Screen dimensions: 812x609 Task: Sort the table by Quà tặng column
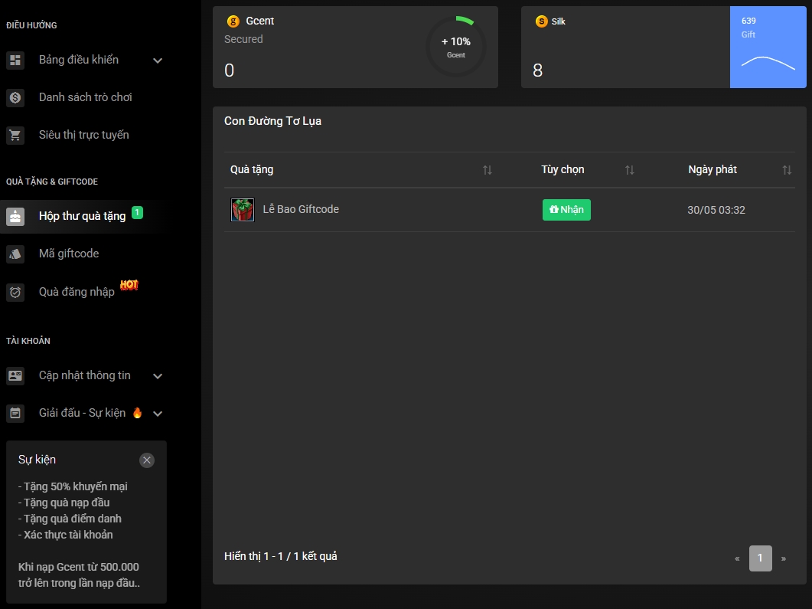[488, 170]
